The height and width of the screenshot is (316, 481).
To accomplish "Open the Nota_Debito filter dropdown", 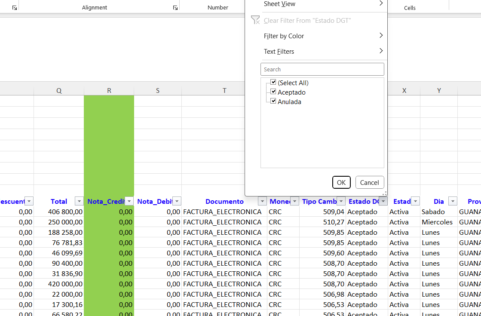I will [177, 201].
